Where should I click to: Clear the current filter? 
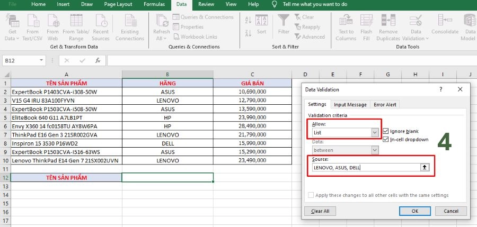(x=304, y=17)
